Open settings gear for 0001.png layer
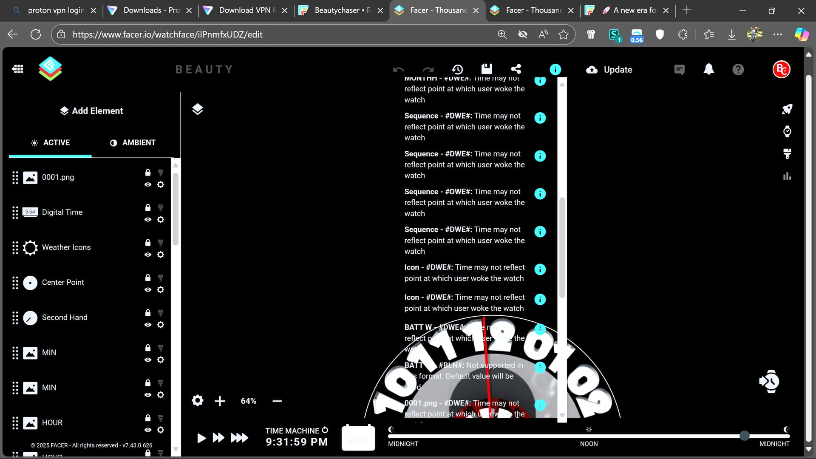This screenshot has width=816, height=459. click(x=161, y=184)
